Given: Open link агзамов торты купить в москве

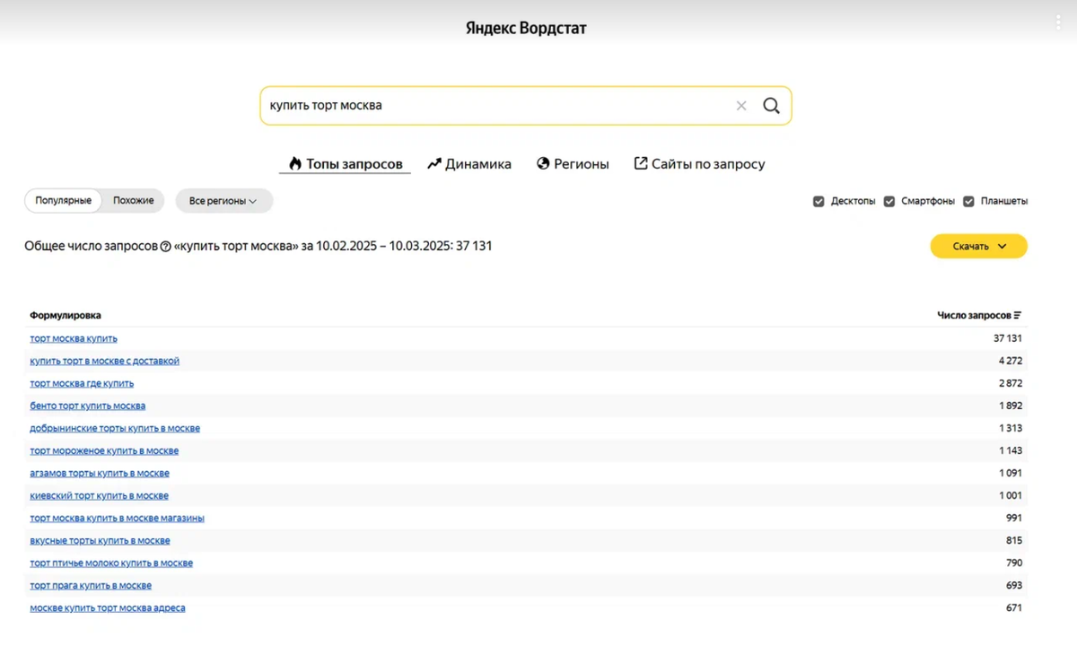Looking at the screenshot, I should click(100, 473).
